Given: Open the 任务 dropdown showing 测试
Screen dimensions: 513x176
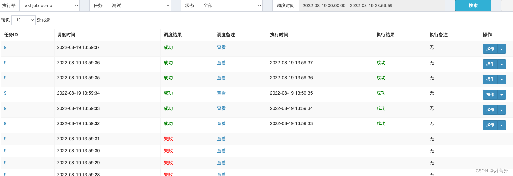Looking at the screenshot, I should (x=139, y=6).
